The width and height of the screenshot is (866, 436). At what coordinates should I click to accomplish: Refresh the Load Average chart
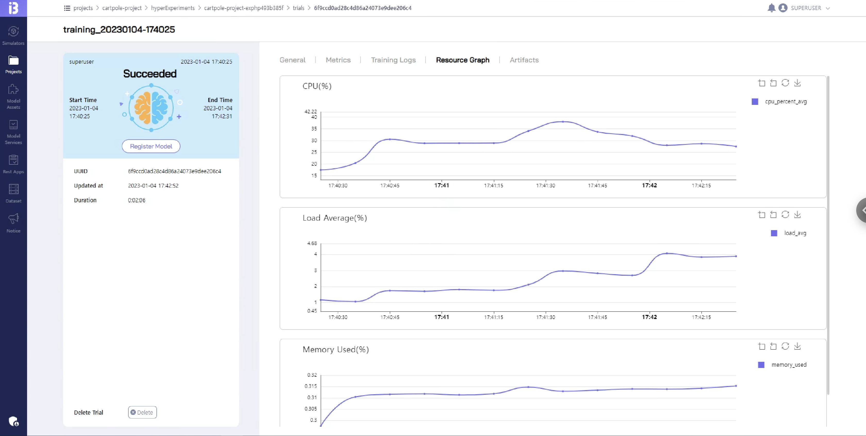pyautogui.click(x=785, y=214)
